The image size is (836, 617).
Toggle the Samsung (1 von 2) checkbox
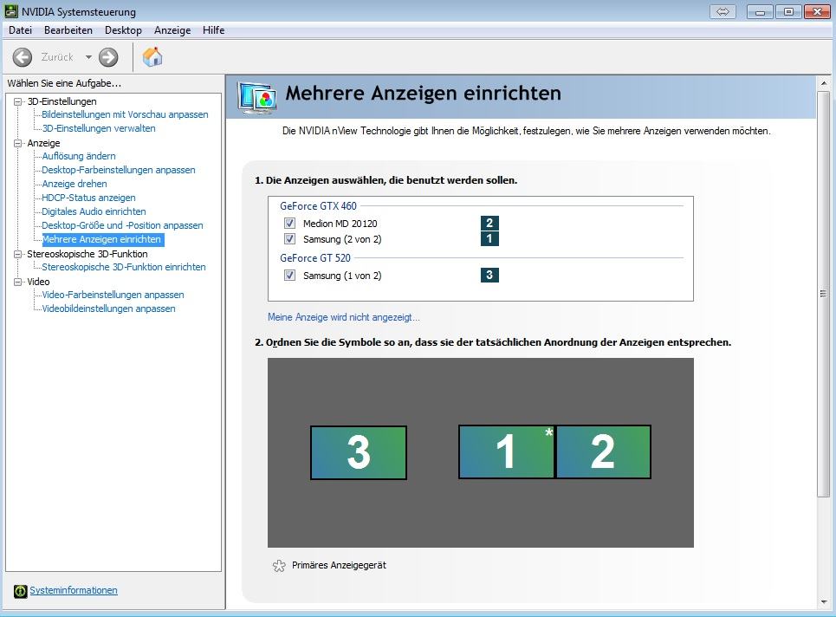(289, 276)
